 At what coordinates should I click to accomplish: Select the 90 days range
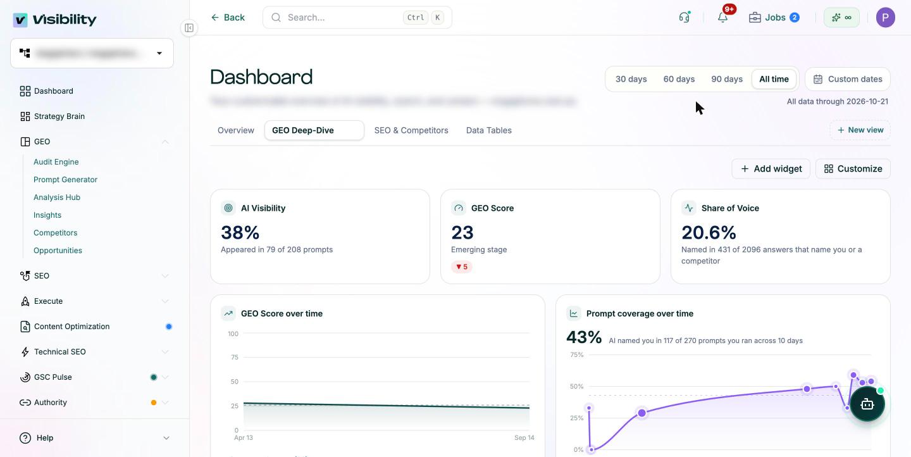pyautogui.click(x=727, y=79)
